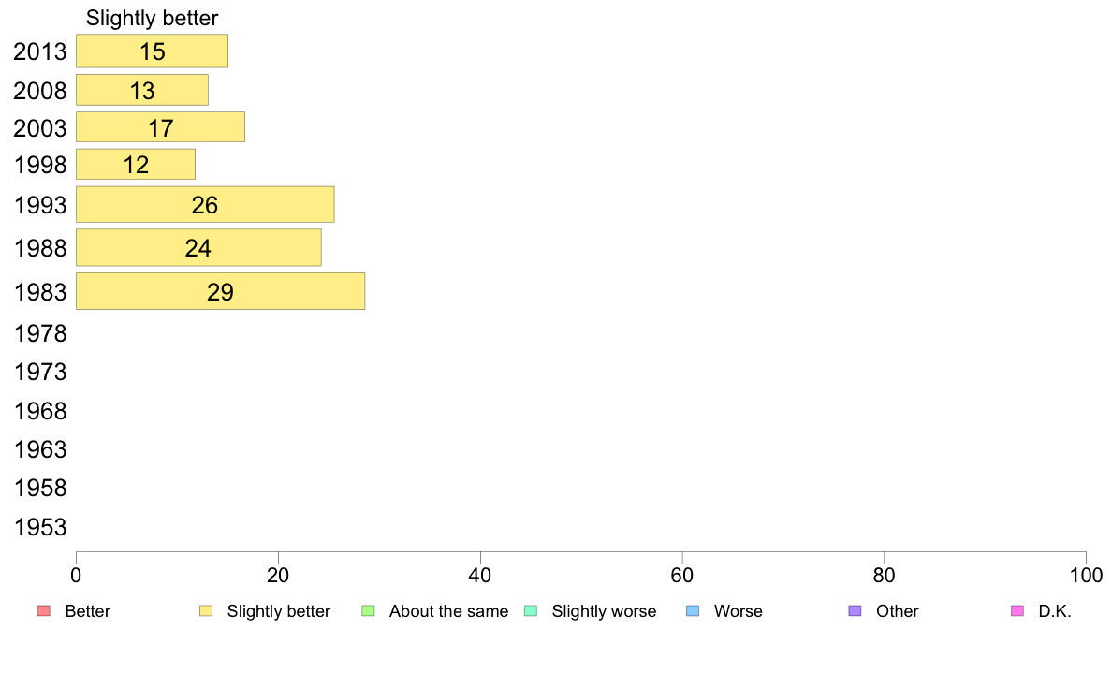The width and height of the screenshot is (1112, 689).
Task: Click the teal Slightly worse legend swatch
Action: [x=531, y=611]
